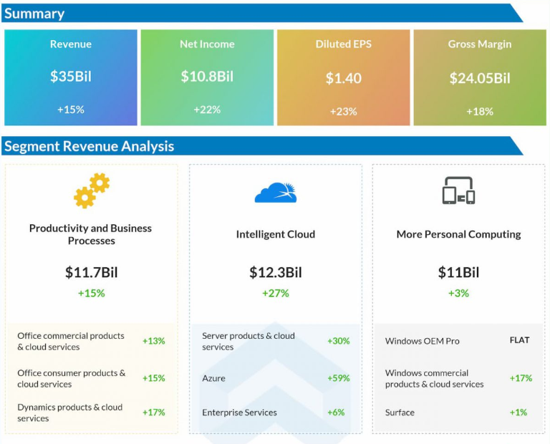Image resolution: width=550 pixels, height=444 pixels.
Task: Click the "+22%" under Net Income
Action: point(207,110)
